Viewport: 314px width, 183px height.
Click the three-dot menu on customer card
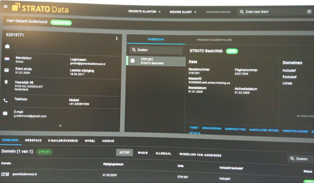coord(117,39)
